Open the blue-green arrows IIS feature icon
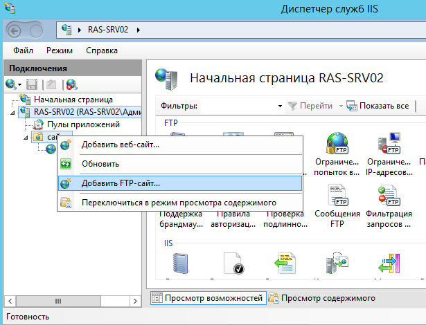This screenshot has height=325, width=426. tap(389, 263)
